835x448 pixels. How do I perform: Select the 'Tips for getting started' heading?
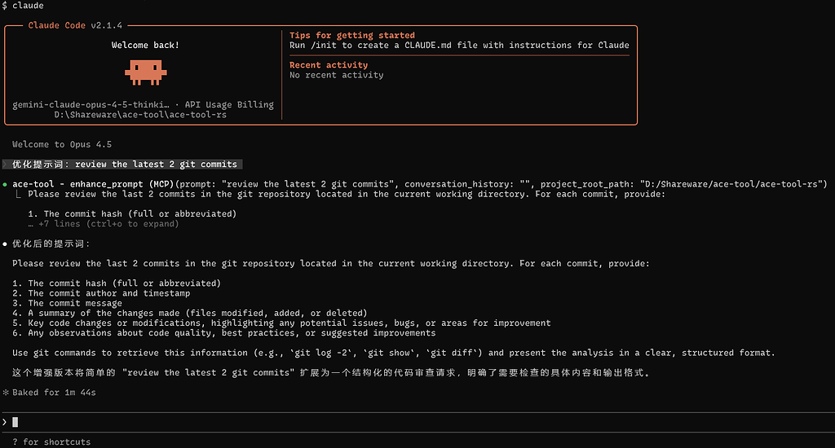pos(352,35)
